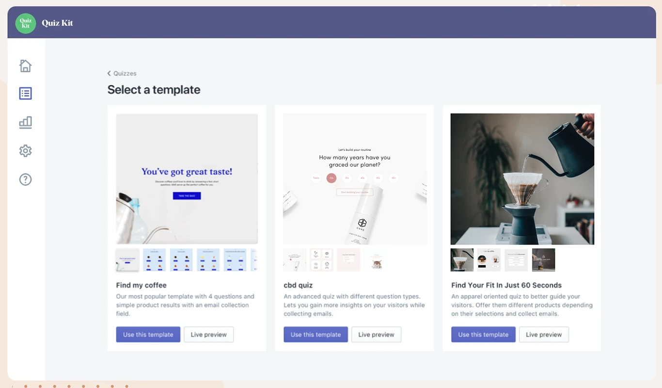The width and height of the screenshot is (662, 388).
Task: Open the Help question mark icon
Action: pos(25,179)
